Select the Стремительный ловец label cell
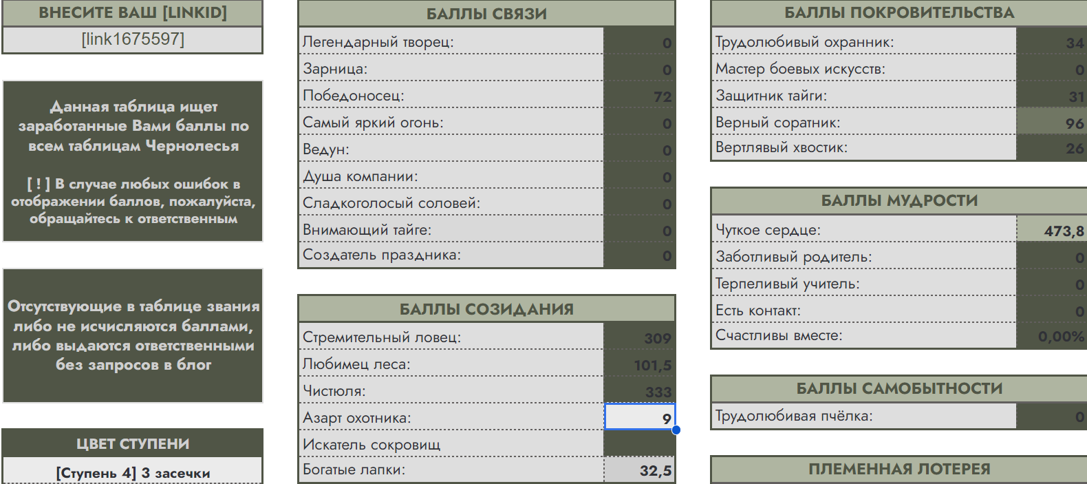This screenshot has width=1087, height=484. [x=451, y=337]
